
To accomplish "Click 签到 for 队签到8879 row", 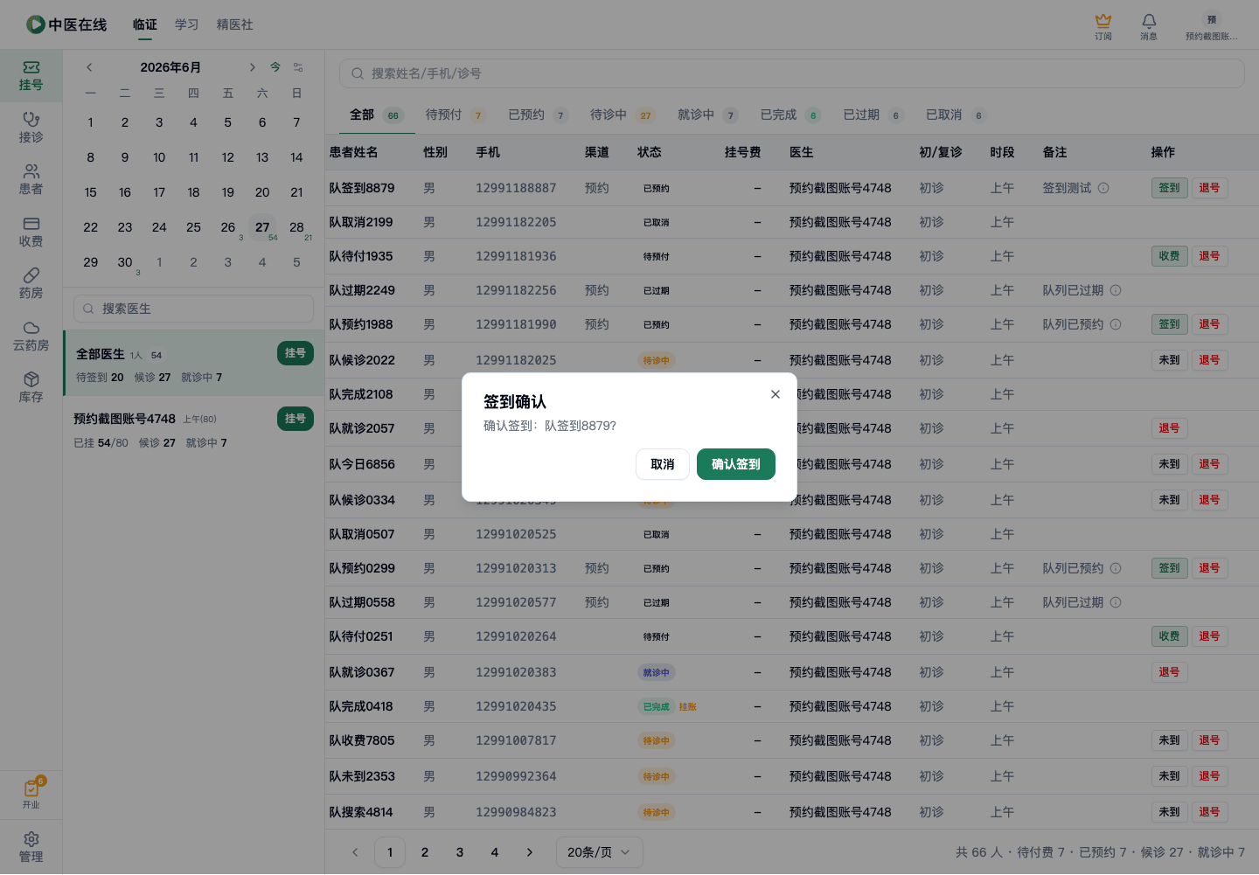I will (1169, 188).
